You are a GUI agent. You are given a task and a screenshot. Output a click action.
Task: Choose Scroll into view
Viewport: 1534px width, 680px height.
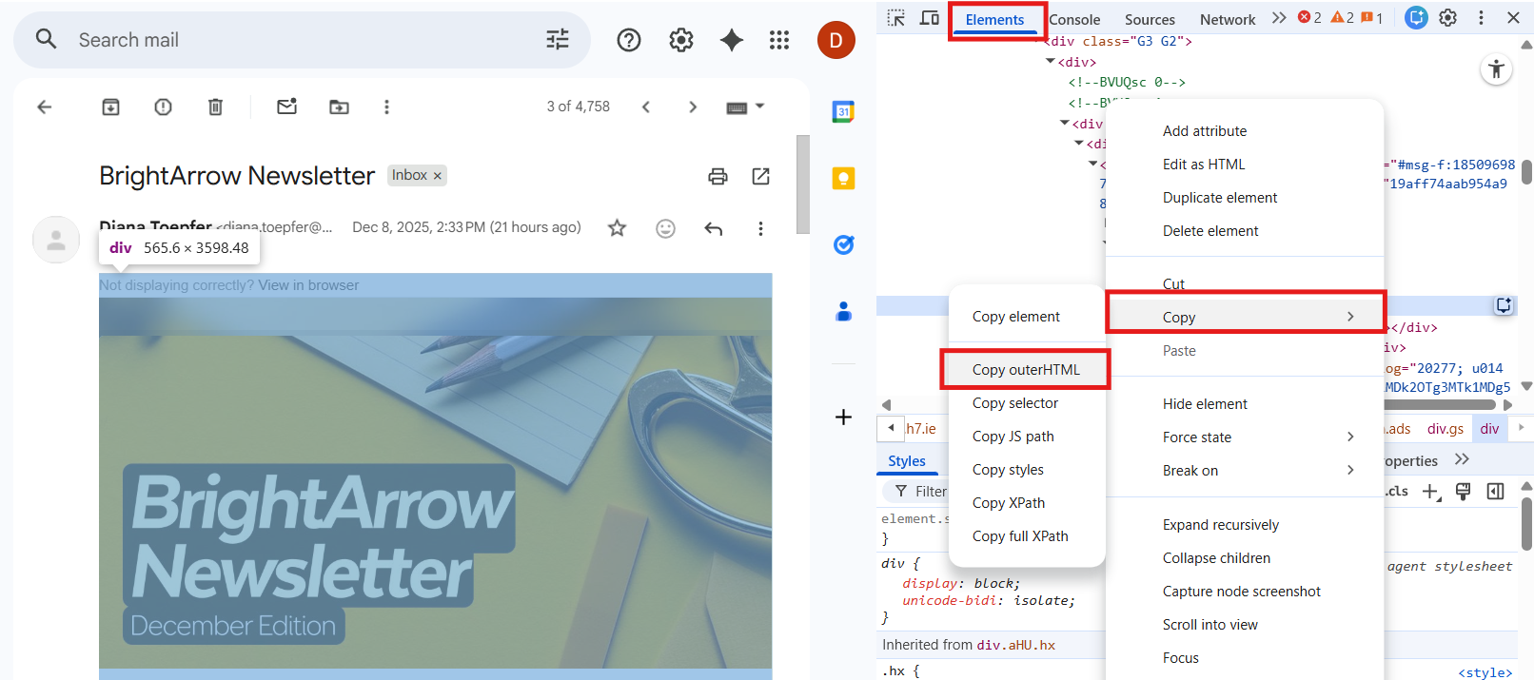pyautogui.click(x=1245, y=625)
